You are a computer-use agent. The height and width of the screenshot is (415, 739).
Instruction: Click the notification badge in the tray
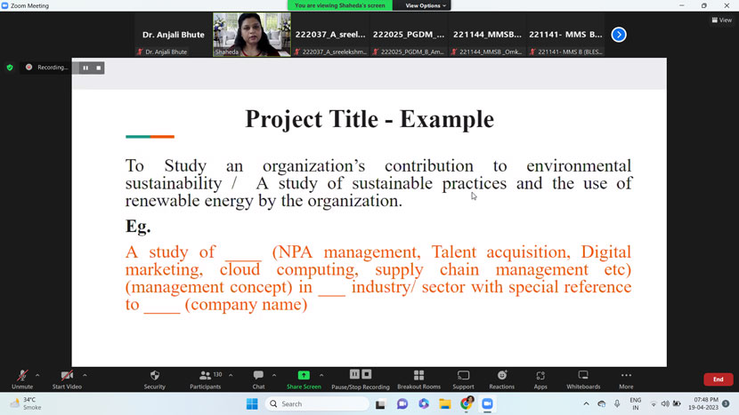(726, 403)
